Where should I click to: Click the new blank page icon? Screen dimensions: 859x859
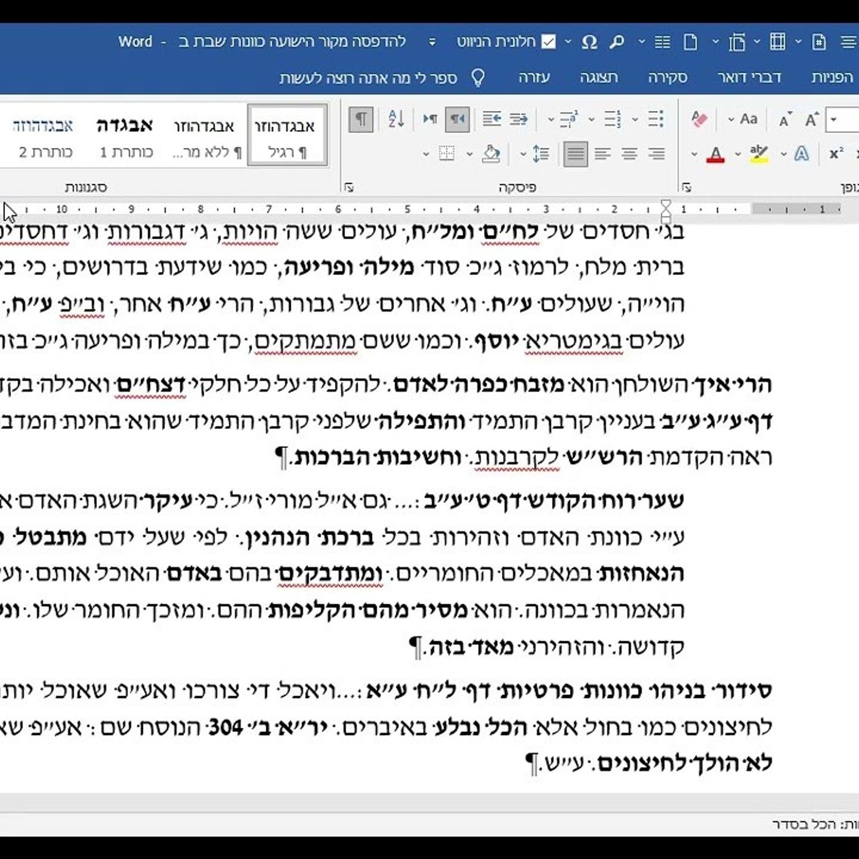point(690,42)
